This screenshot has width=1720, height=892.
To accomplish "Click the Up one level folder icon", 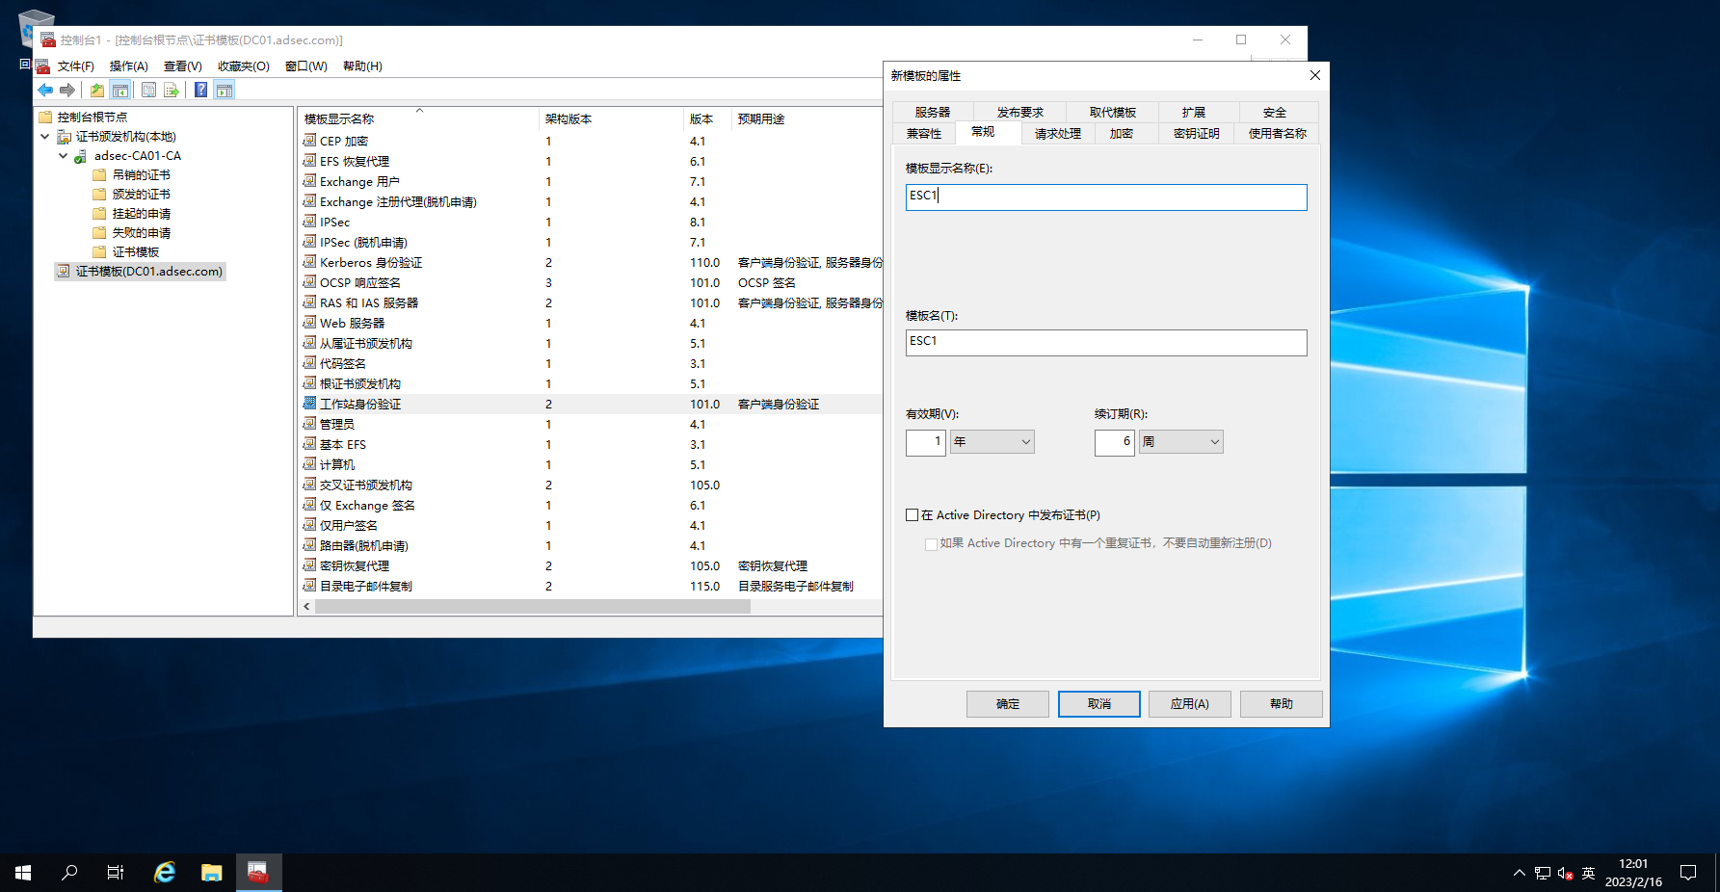I will click(97, 91).
